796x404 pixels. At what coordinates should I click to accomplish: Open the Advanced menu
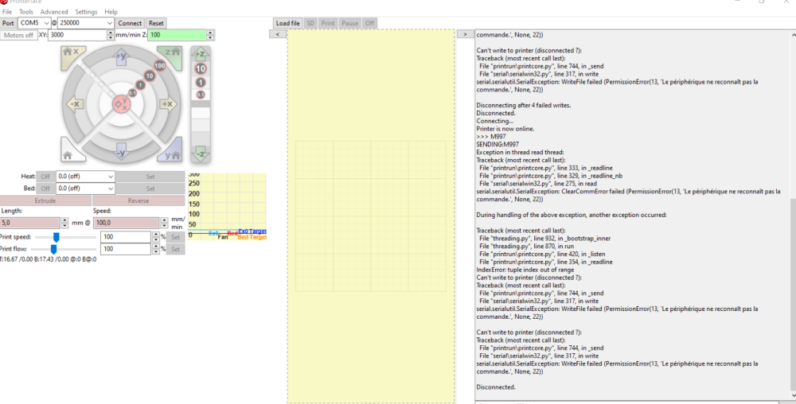tap(54, 12)
